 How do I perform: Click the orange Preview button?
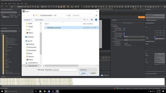tap(142, 17)
